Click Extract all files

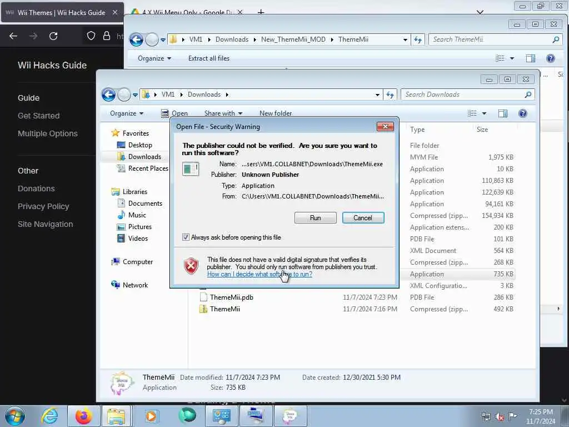[x=209, y=58]
